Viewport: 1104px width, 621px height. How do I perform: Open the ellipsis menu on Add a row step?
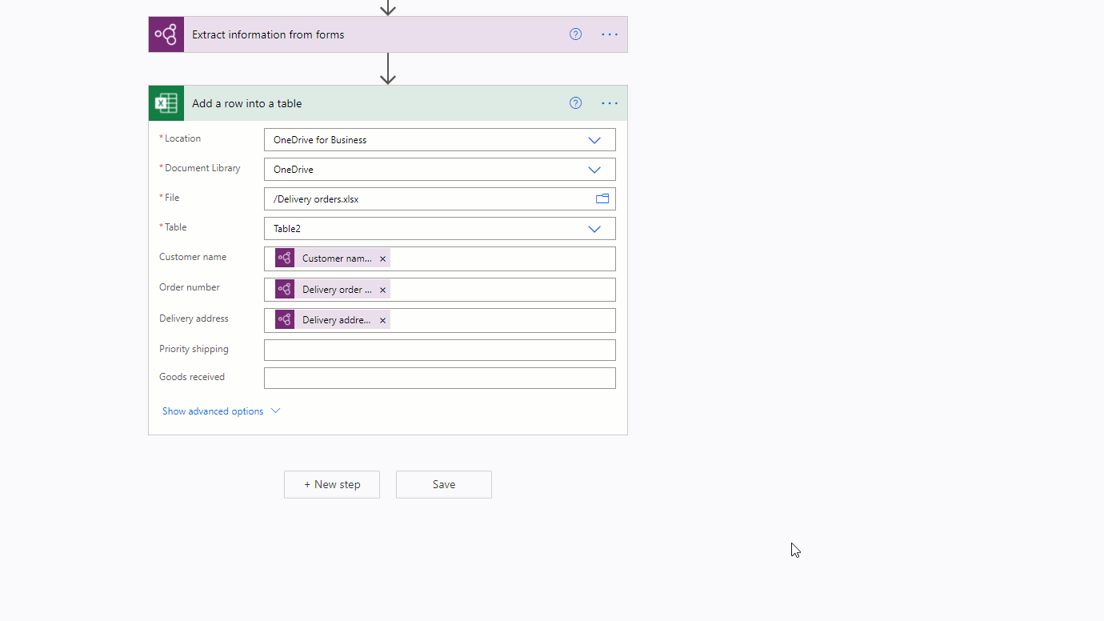click(610, 102)
